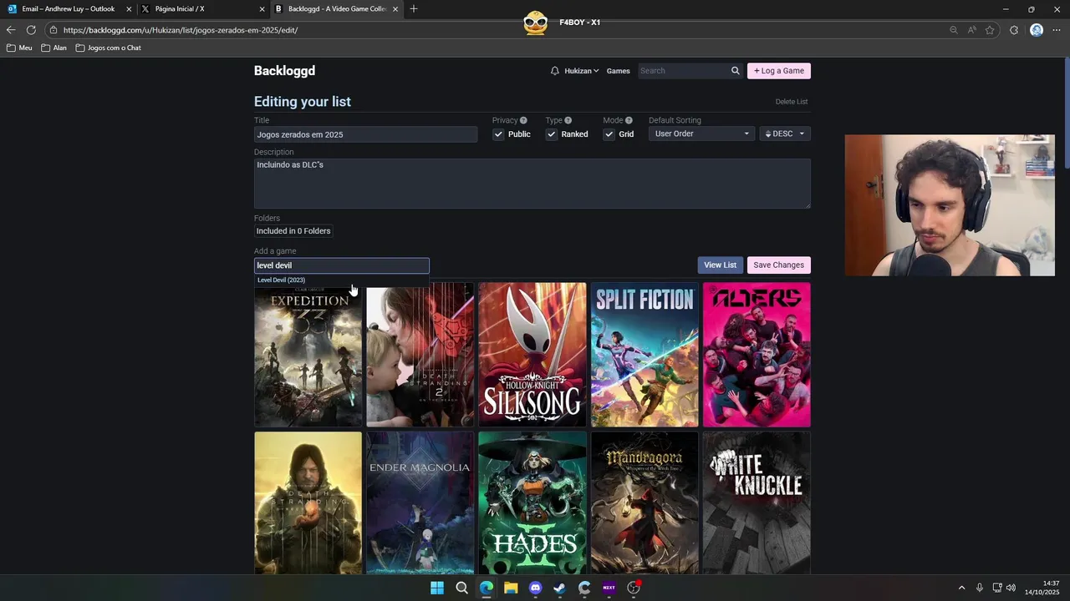
Task: Switch to the Email Outlook tab
Action: tap(69, 9)
